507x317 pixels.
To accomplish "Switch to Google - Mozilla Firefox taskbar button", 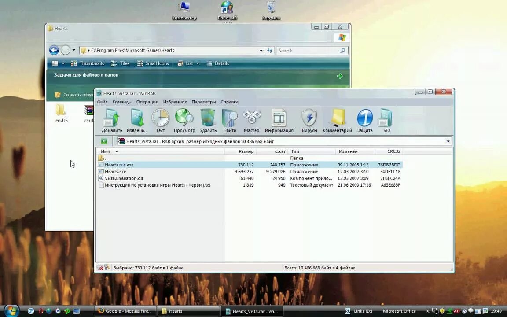I will click(125, 311).
